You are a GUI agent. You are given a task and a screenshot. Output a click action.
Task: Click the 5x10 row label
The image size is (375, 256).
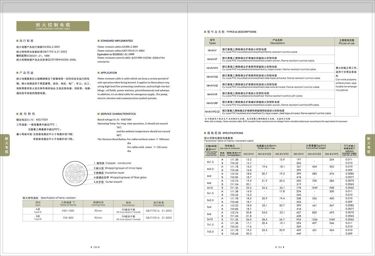[210, 219]
